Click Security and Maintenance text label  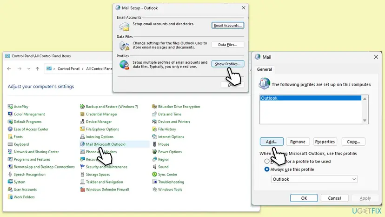coord(106,167)
